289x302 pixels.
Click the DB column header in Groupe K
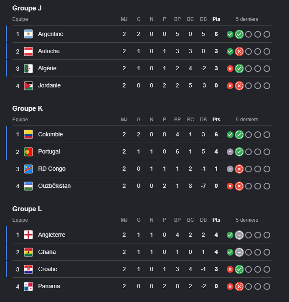point(203,120)
